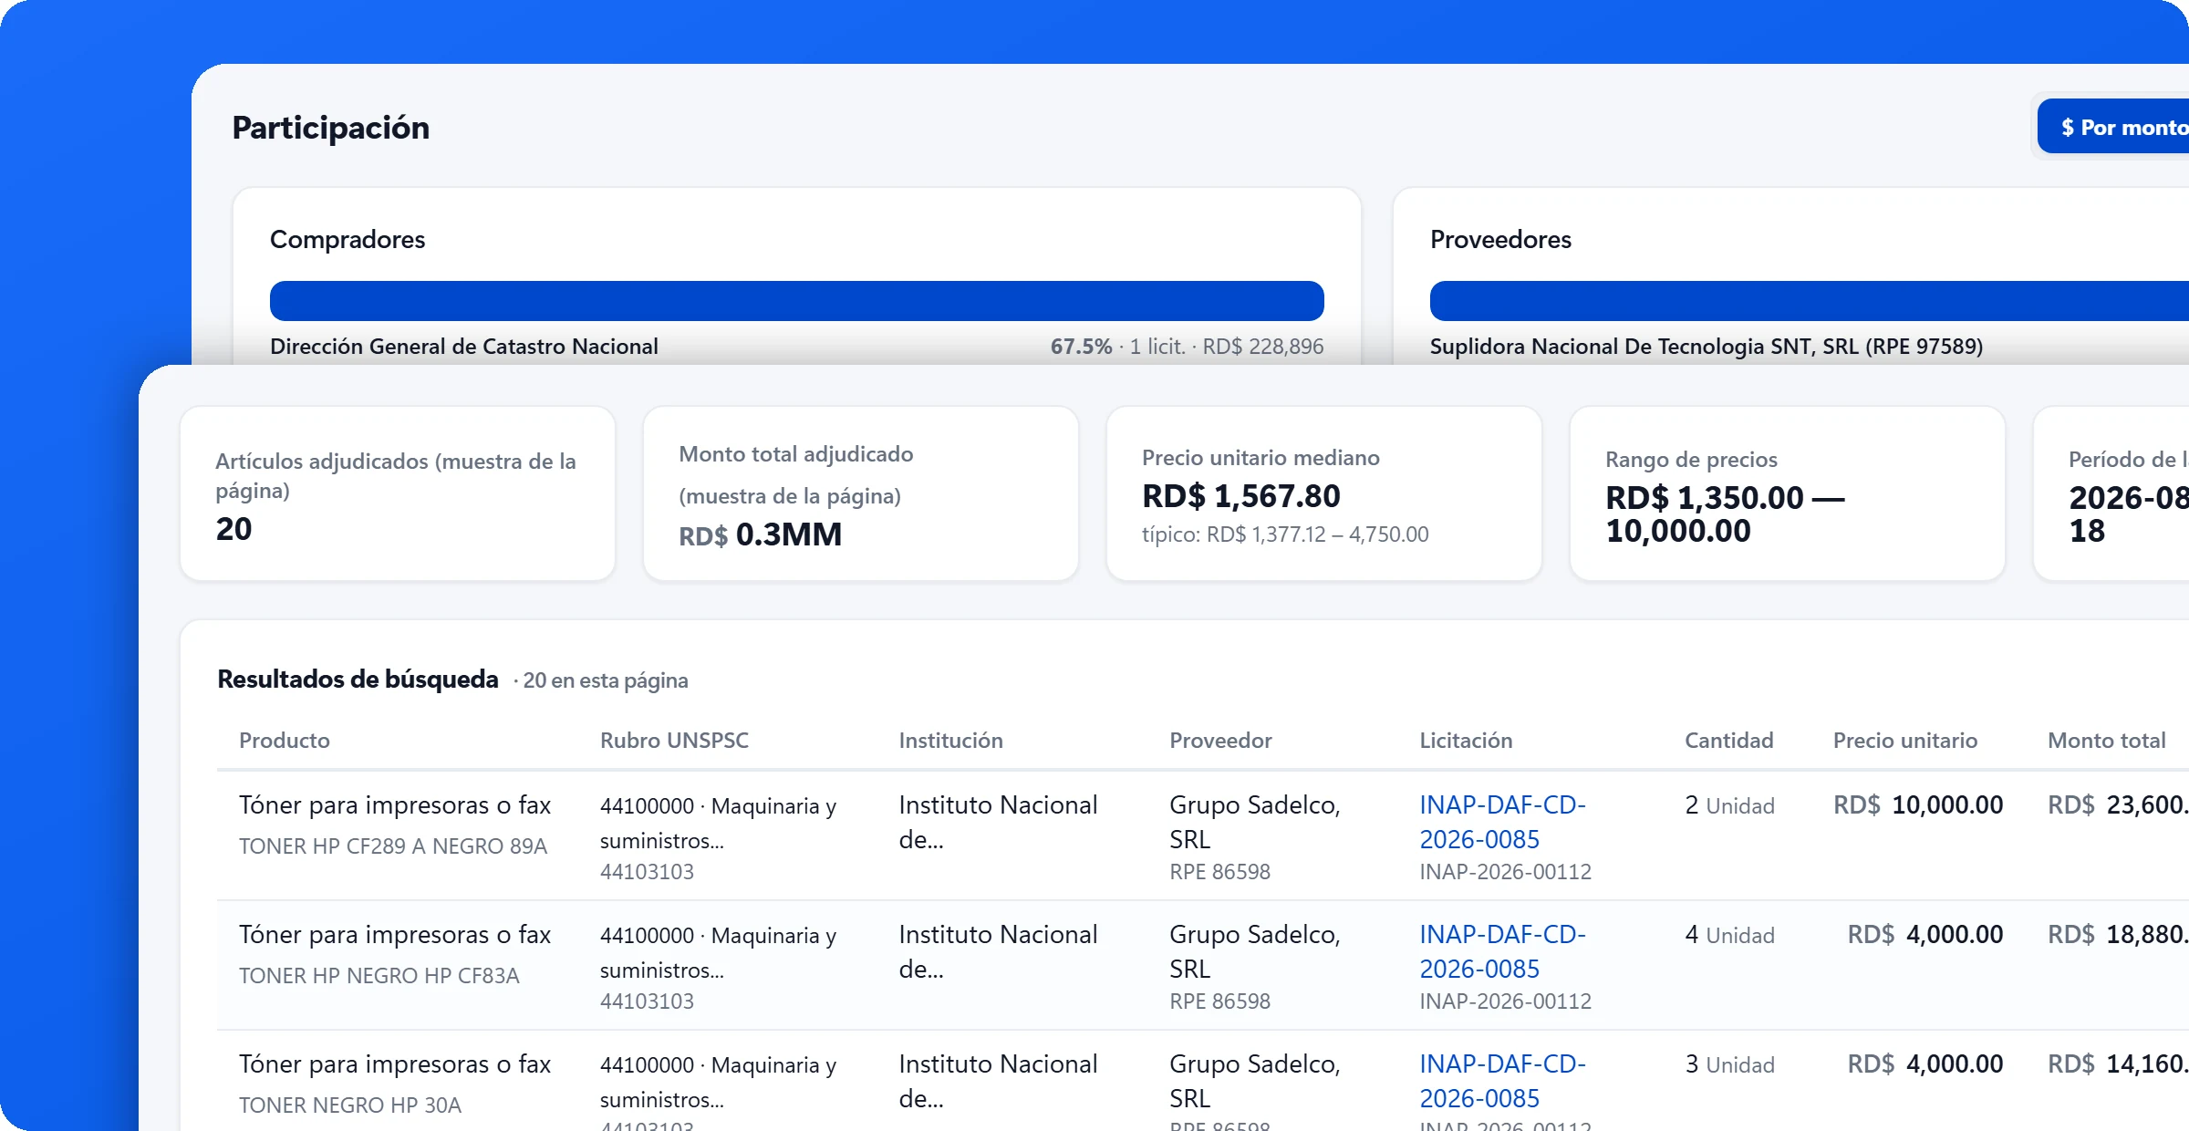The width and height of the screenshot is (2189, 1131).
Task: Sort by the Licitación column header
Action: 1466,741
